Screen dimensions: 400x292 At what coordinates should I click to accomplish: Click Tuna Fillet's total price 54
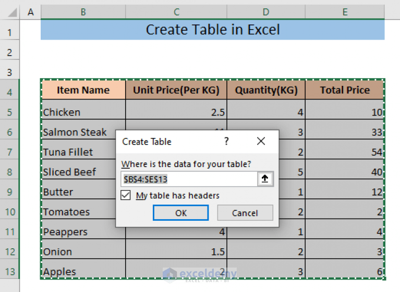pos(345,149)
